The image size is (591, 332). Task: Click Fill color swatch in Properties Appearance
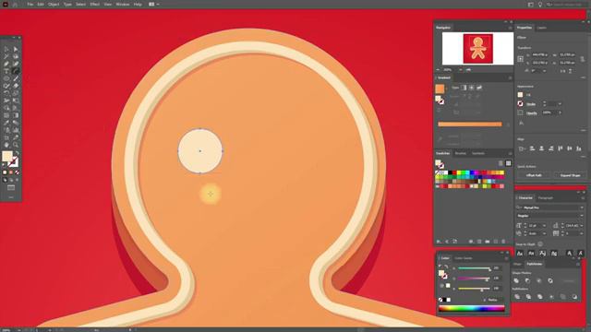click(x=520, y=94)
